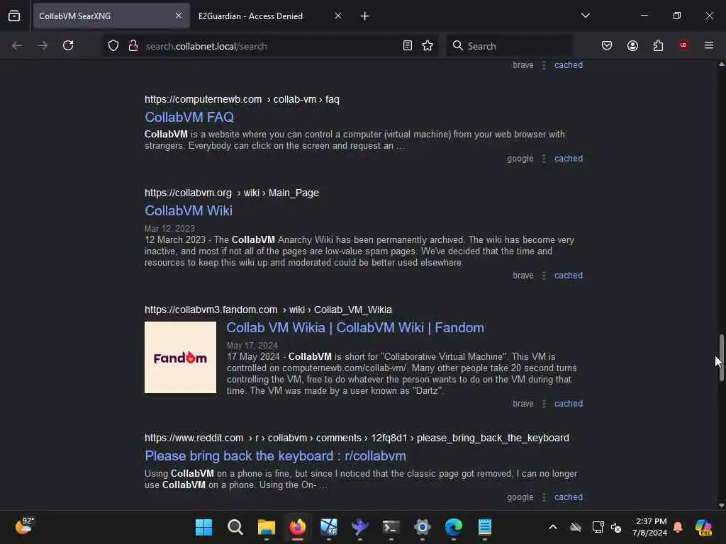The width and height of the screenshot is (726, 544).
Task: Click the collabvm3.fandom.com URL text
Action: click(x=269, y=310)
